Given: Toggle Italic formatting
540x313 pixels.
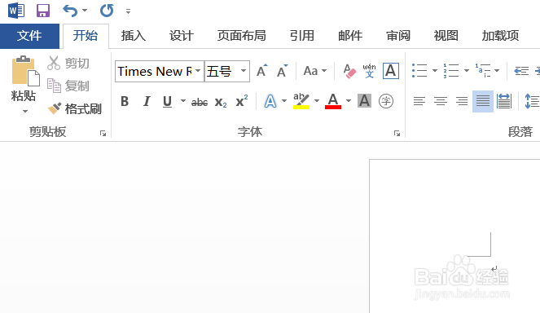Looking at the screenshot, I should (x=147, y=101).
